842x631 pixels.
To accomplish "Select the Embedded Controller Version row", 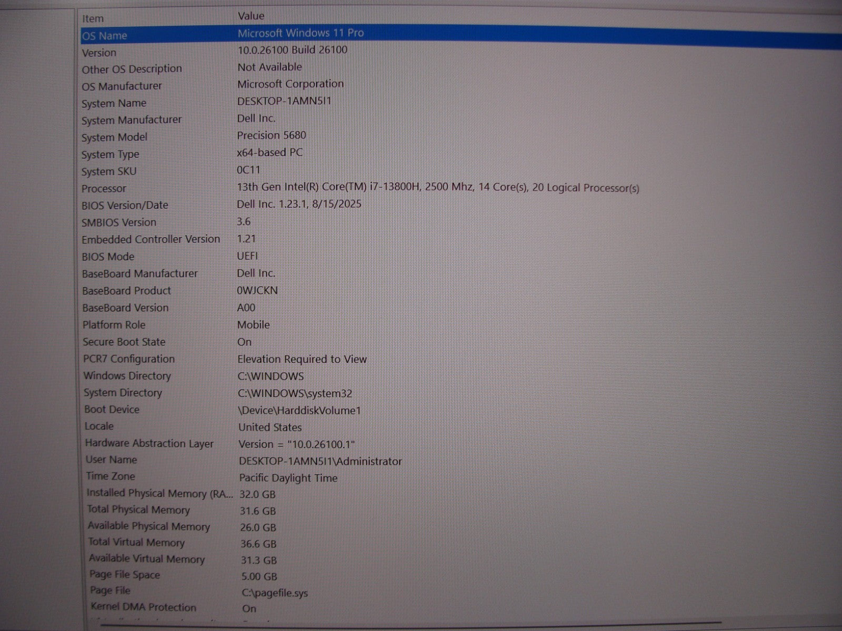I will (x=151, y=239).
